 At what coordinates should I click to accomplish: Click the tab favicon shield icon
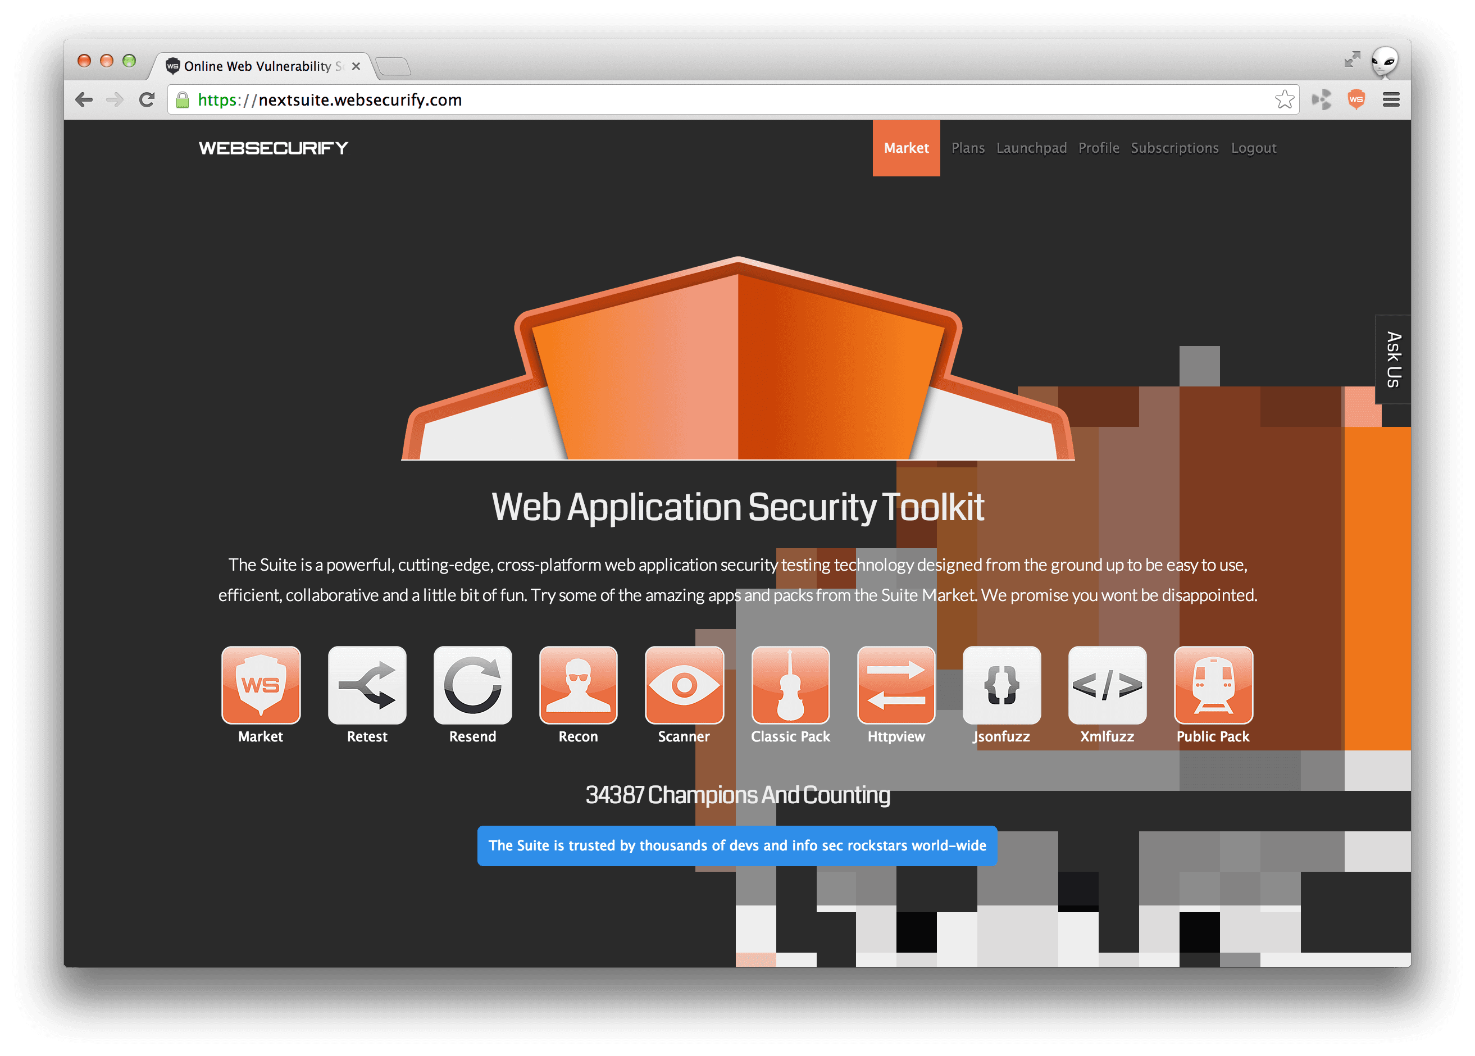coord(172,66)
